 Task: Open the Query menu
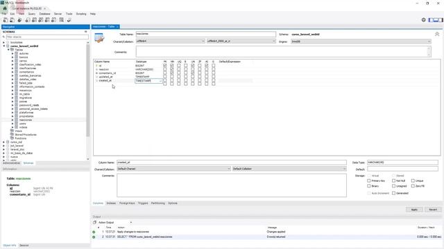coord(32,14)
